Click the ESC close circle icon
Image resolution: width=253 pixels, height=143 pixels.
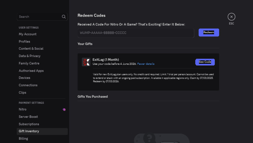[x=232, y=17]
